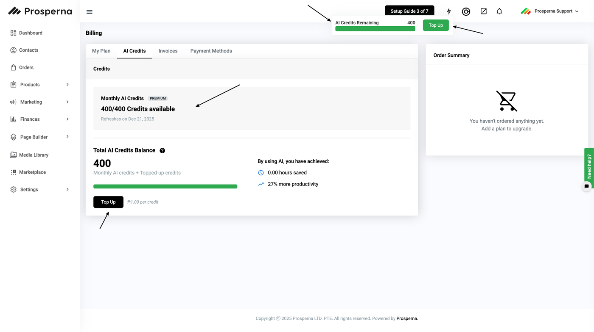Click the Total AI Credits green progress bar
The height and width of the screenshot is (332, 594).
click(x=165, y=186)
